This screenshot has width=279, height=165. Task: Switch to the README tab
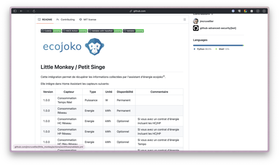(x=45, y=20)
